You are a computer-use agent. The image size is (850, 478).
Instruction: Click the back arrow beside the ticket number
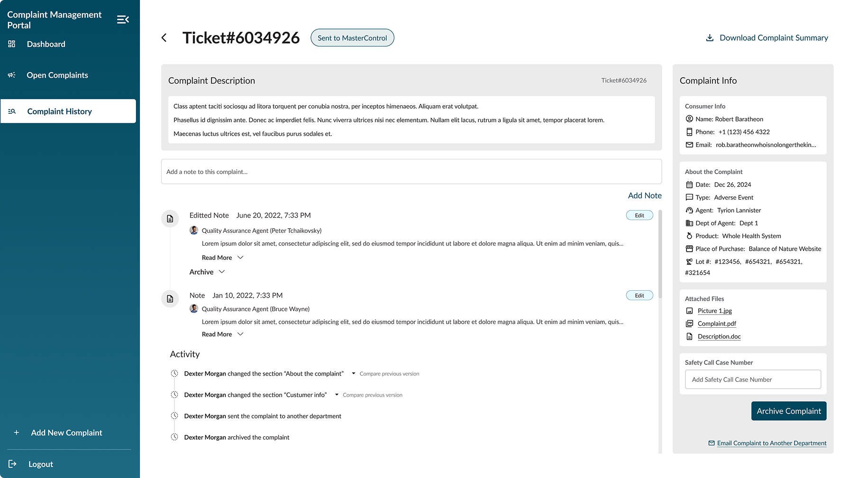(164, 38)
